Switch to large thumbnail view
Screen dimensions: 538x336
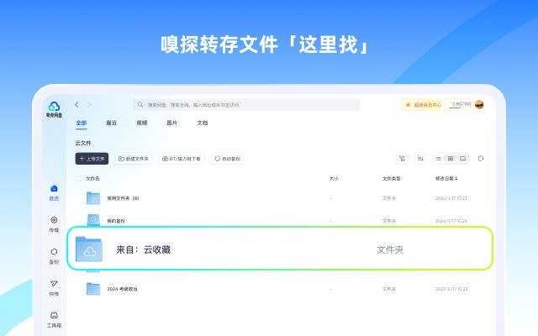tap(462, 159)
